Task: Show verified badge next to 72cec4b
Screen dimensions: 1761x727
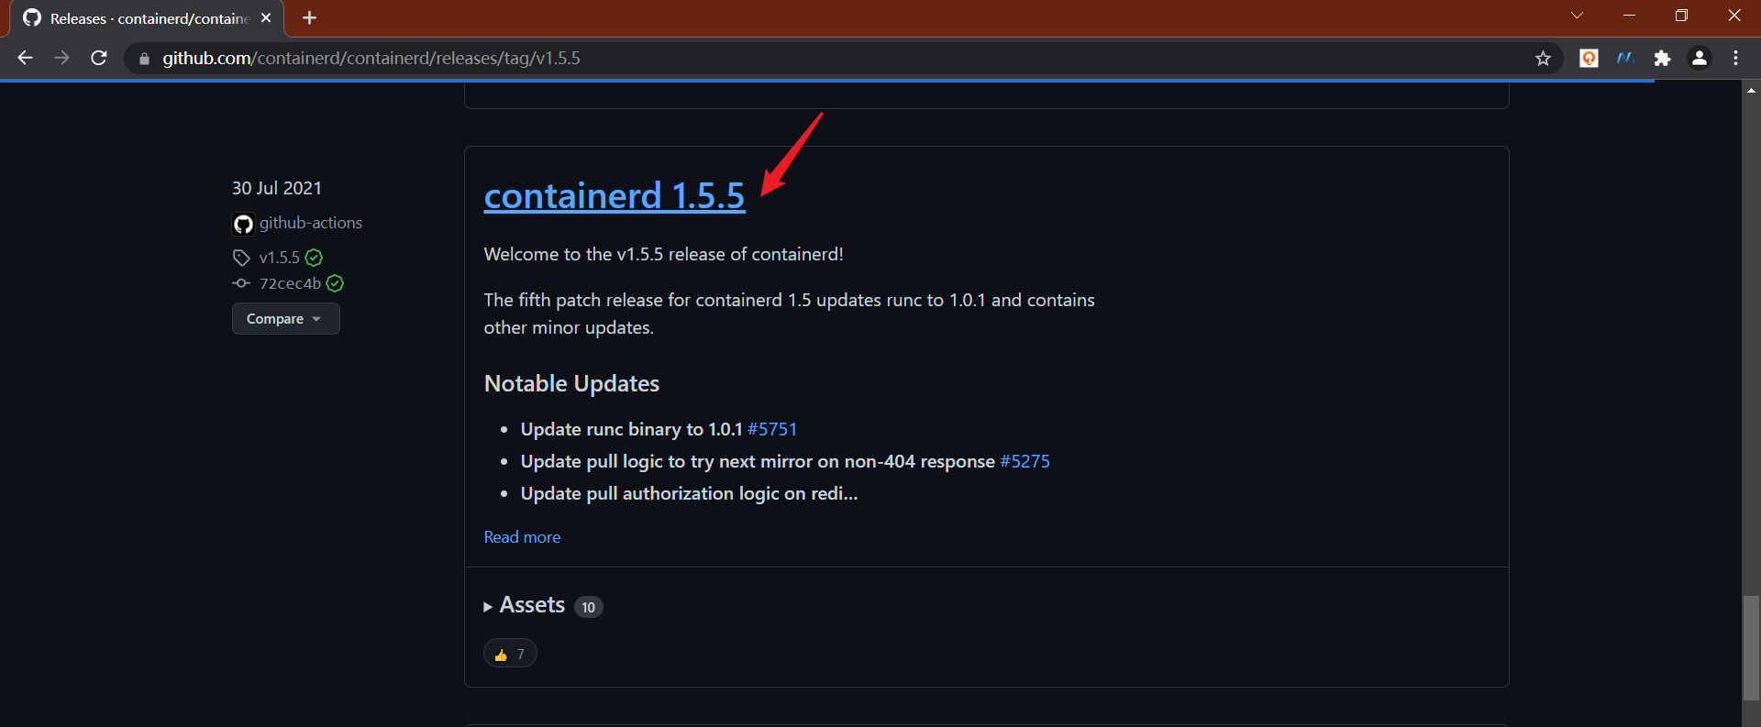Action: point(335,283)
